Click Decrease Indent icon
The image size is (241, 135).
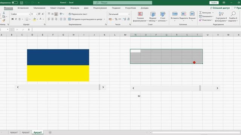pos(61,19)
